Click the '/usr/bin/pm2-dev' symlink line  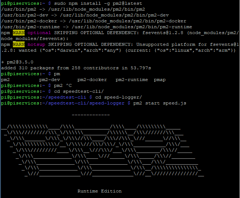pyautogui.click(x=85, y=15)
